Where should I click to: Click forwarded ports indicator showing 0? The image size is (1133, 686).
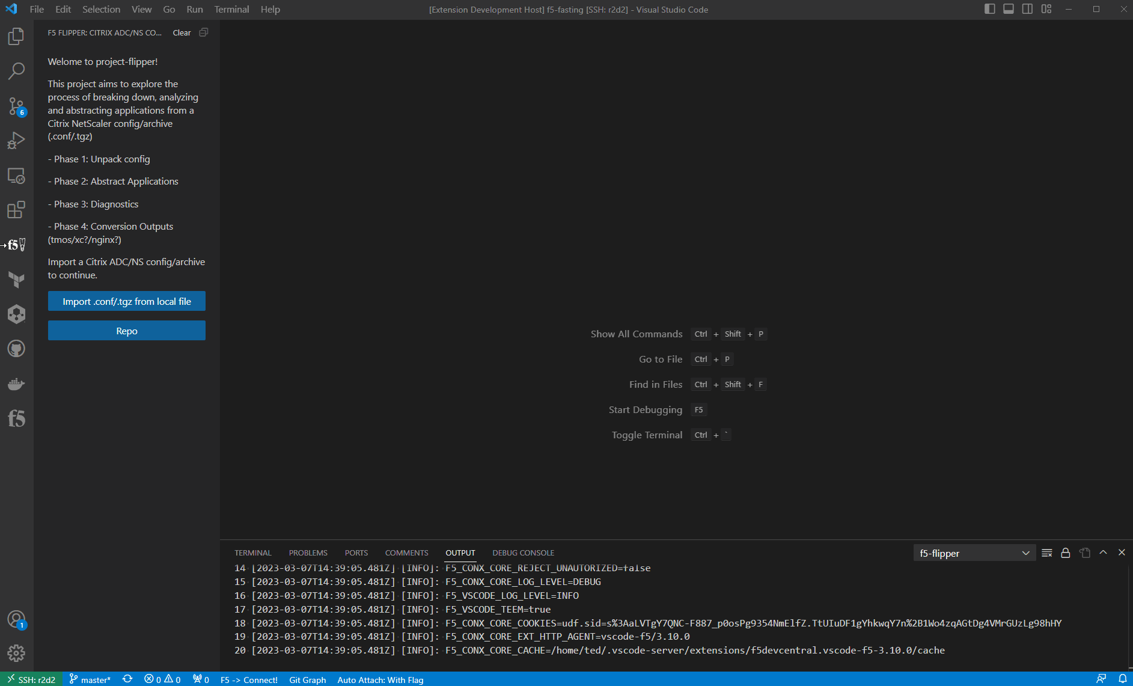click(x=201, y=679)
